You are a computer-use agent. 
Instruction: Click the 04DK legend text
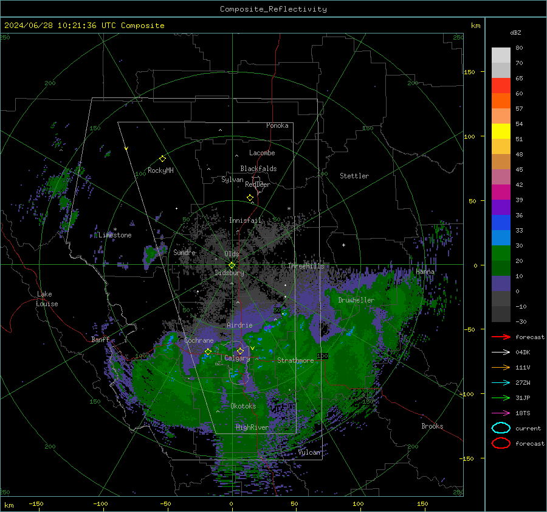coord(523,352)
